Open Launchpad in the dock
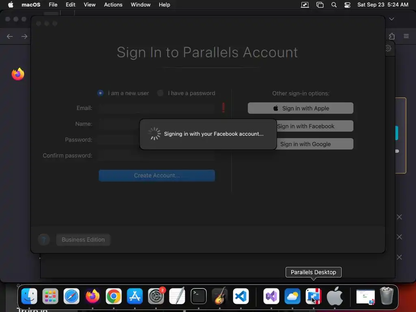416x312 pixels. (50, 296)
